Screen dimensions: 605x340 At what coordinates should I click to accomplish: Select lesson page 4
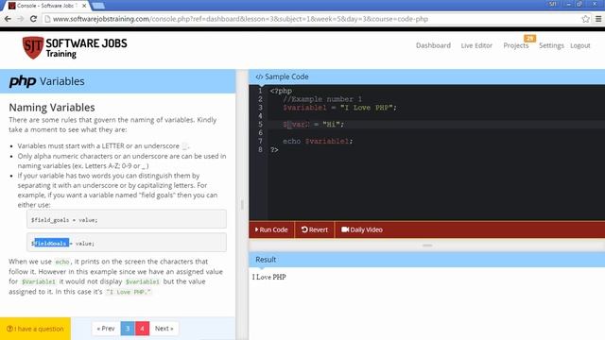click(143, 329)
